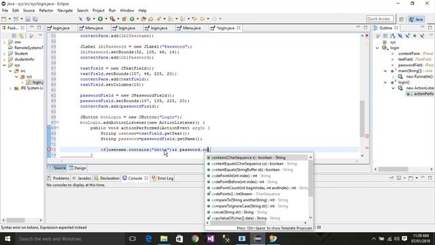Viewport: 435px width, 245px height.
Task: Open Chrome from the taskbar
Action: click(x=195, y=239)
